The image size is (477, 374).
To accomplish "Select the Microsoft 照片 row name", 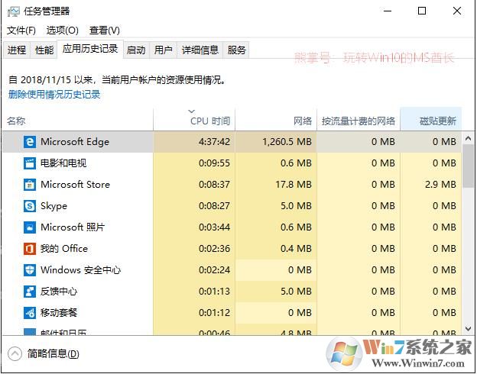I will point(73,227).
